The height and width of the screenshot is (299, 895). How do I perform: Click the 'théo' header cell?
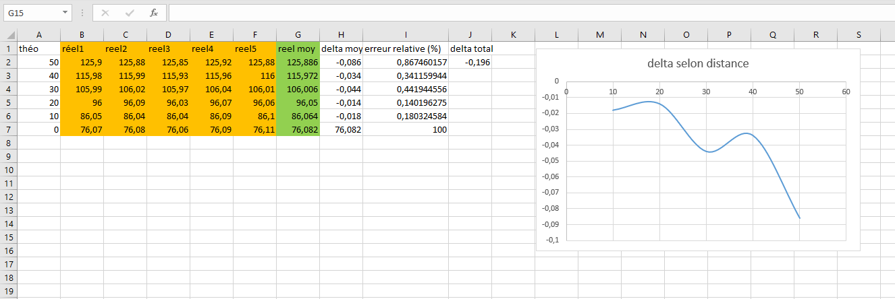[38, 48]
